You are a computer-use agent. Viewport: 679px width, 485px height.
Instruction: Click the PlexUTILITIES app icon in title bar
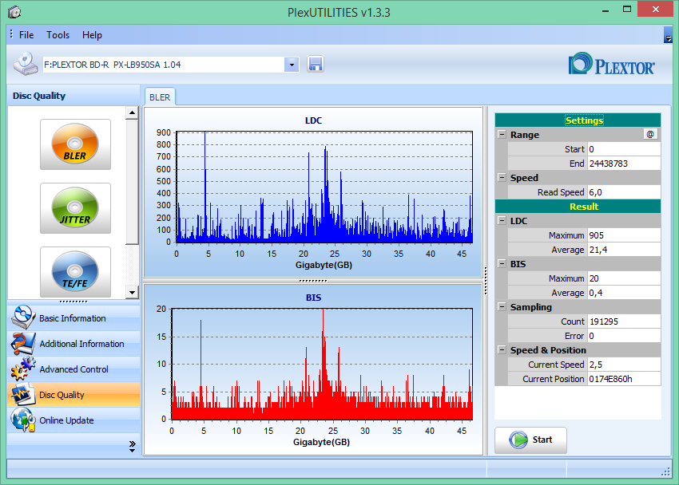click(14, 12)
